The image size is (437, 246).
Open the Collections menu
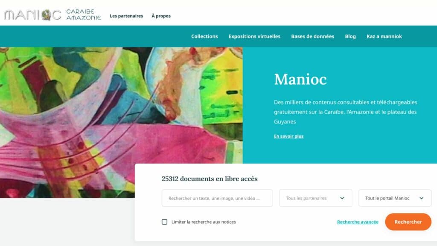click(x=204, y=36)
